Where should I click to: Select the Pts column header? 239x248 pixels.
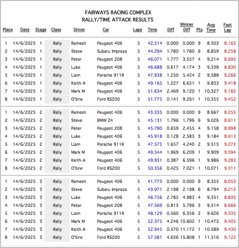[x=199, y=30]
